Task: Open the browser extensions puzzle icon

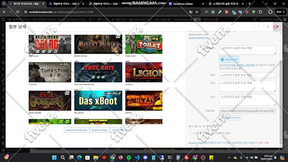Action: [260, 12]
